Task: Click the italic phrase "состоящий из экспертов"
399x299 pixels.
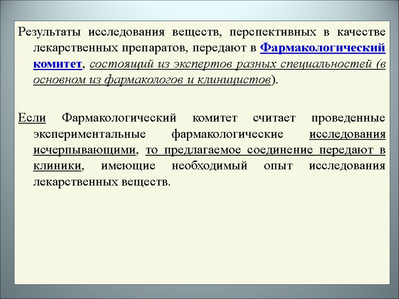Action: coord(161,64)
